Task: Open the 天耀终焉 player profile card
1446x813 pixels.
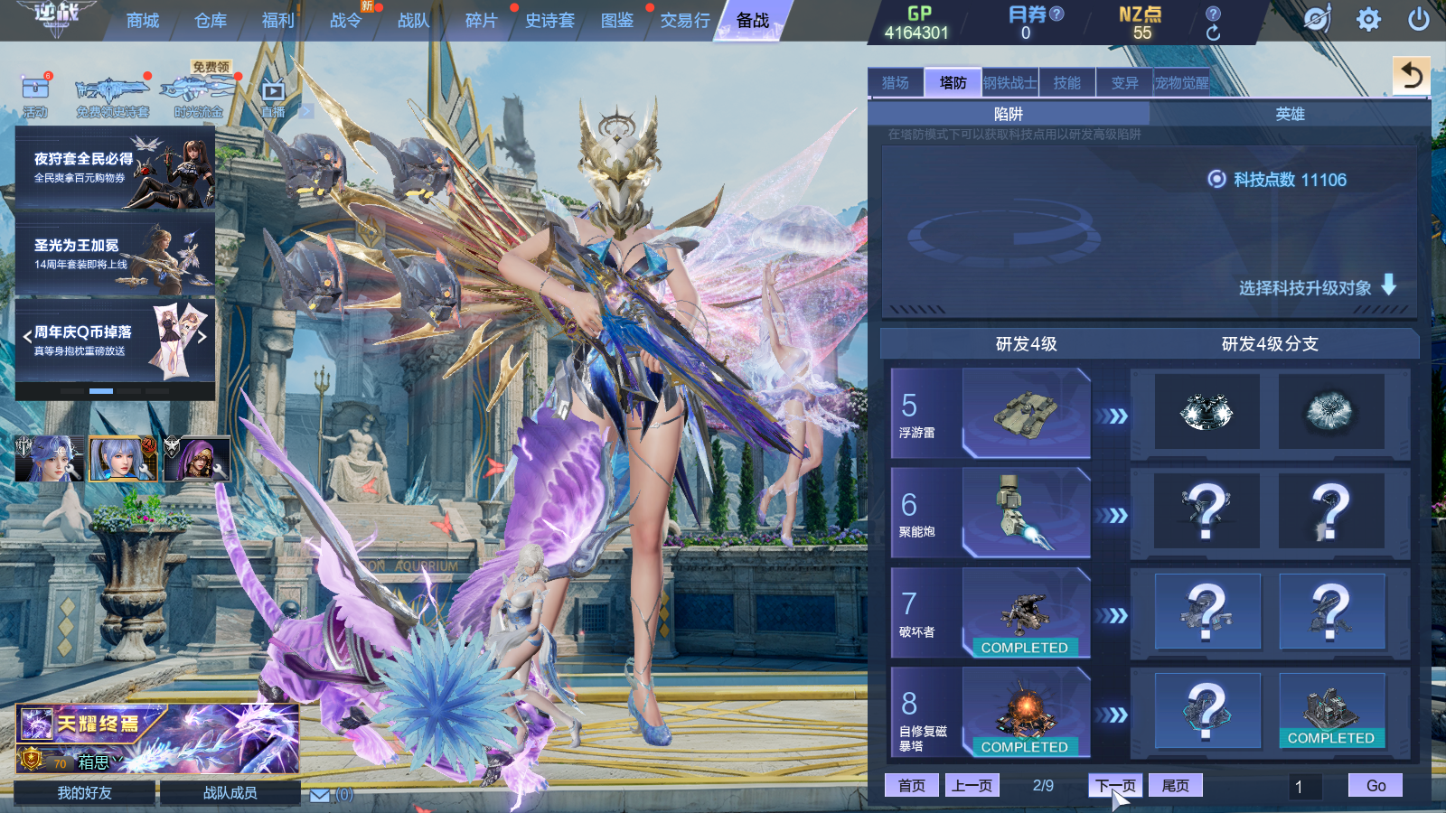Action: (157, 739)
